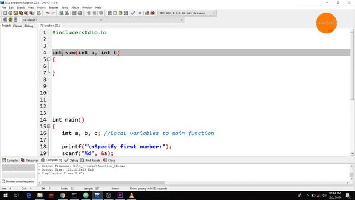This screenshot has height=200, width=355.
Task: Click the editor scroll down arrow
Action: click(352, 154)
